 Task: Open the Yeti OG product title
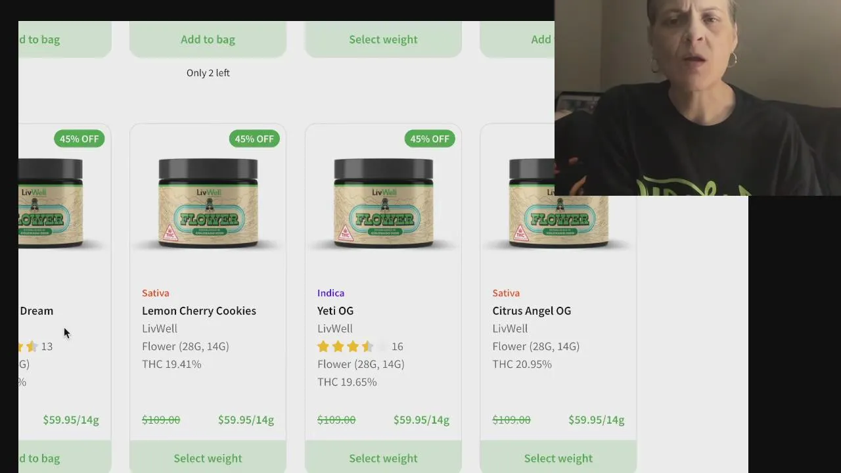pyautogui.click(x=335, y=311)
